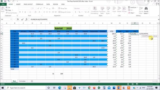The height and width of the screenshot is (90, 160).
Task: Click the Format cells icon
Action: coord(124,8)
